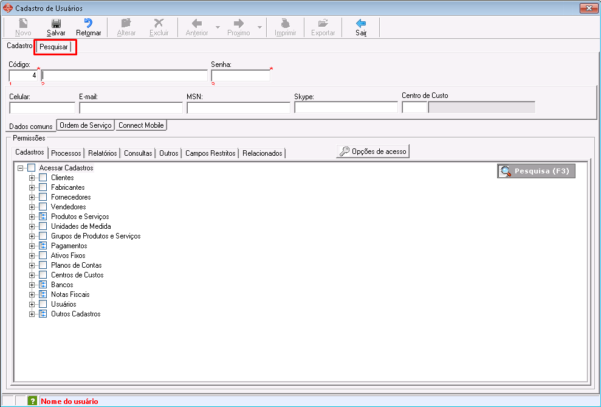This screenshot has height=407, width=601.
Task: Click the Centro de Custo code field
Action: tap(414, 108)
